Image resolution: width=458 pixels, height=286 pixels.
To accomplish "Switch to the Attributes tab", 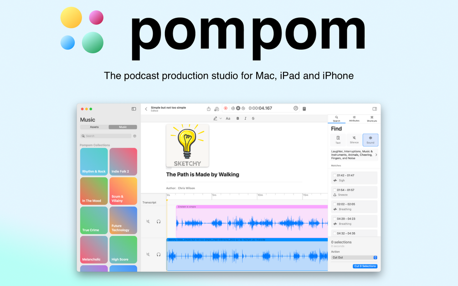I will pos(354,119).
